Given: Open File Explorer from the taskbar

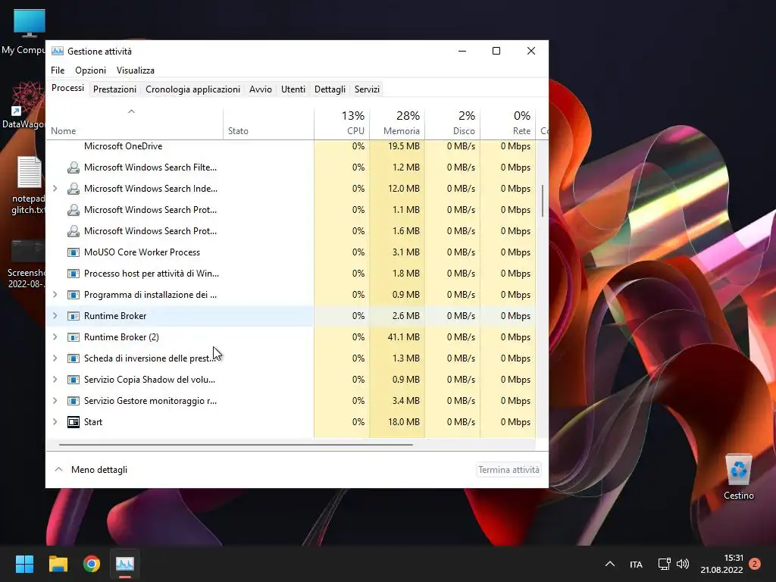Looking at the screenshot, I should tap(58, 564).
